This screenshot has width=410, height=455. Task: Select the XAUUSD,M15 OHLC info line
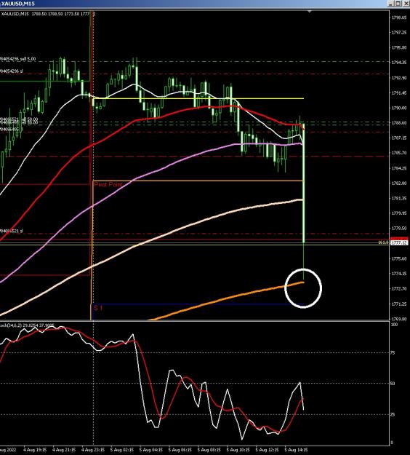click(x=48, y=14)
